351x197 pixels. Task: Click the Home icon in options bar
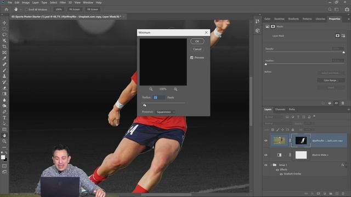coord(7,9)
